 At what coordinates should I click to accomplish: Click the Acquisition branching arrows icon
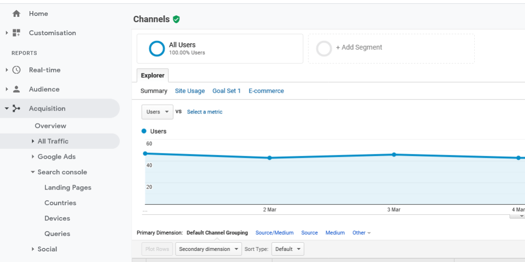pos(16,109)
